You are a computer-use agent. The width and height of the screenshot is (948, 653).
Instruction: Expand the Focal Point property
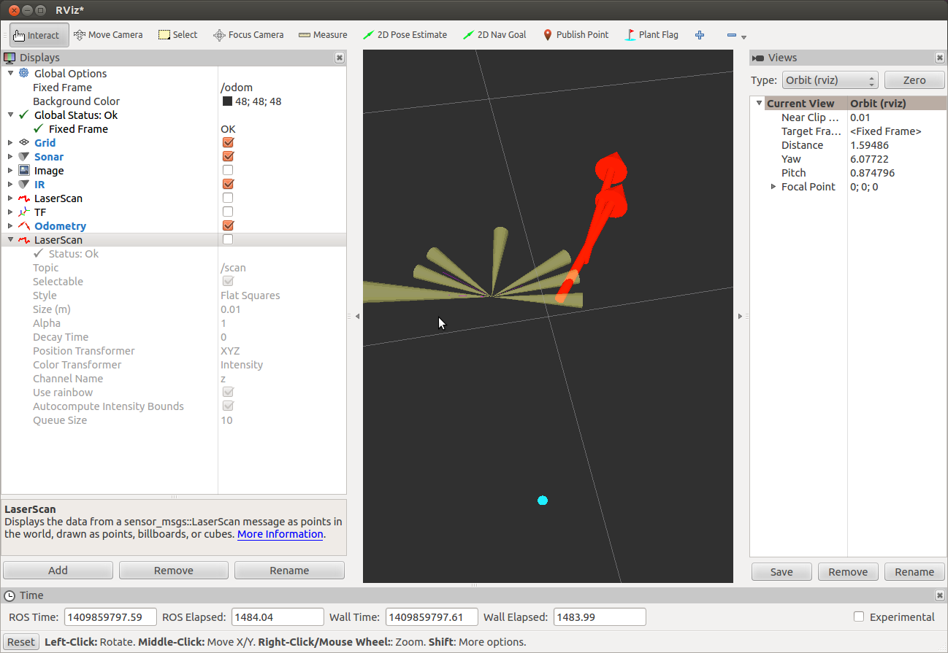tap(773, 187)
